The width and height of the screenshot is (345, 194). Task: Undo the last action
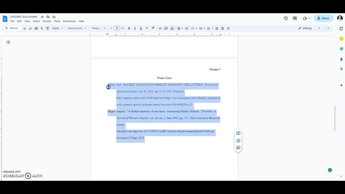[25, 28]
